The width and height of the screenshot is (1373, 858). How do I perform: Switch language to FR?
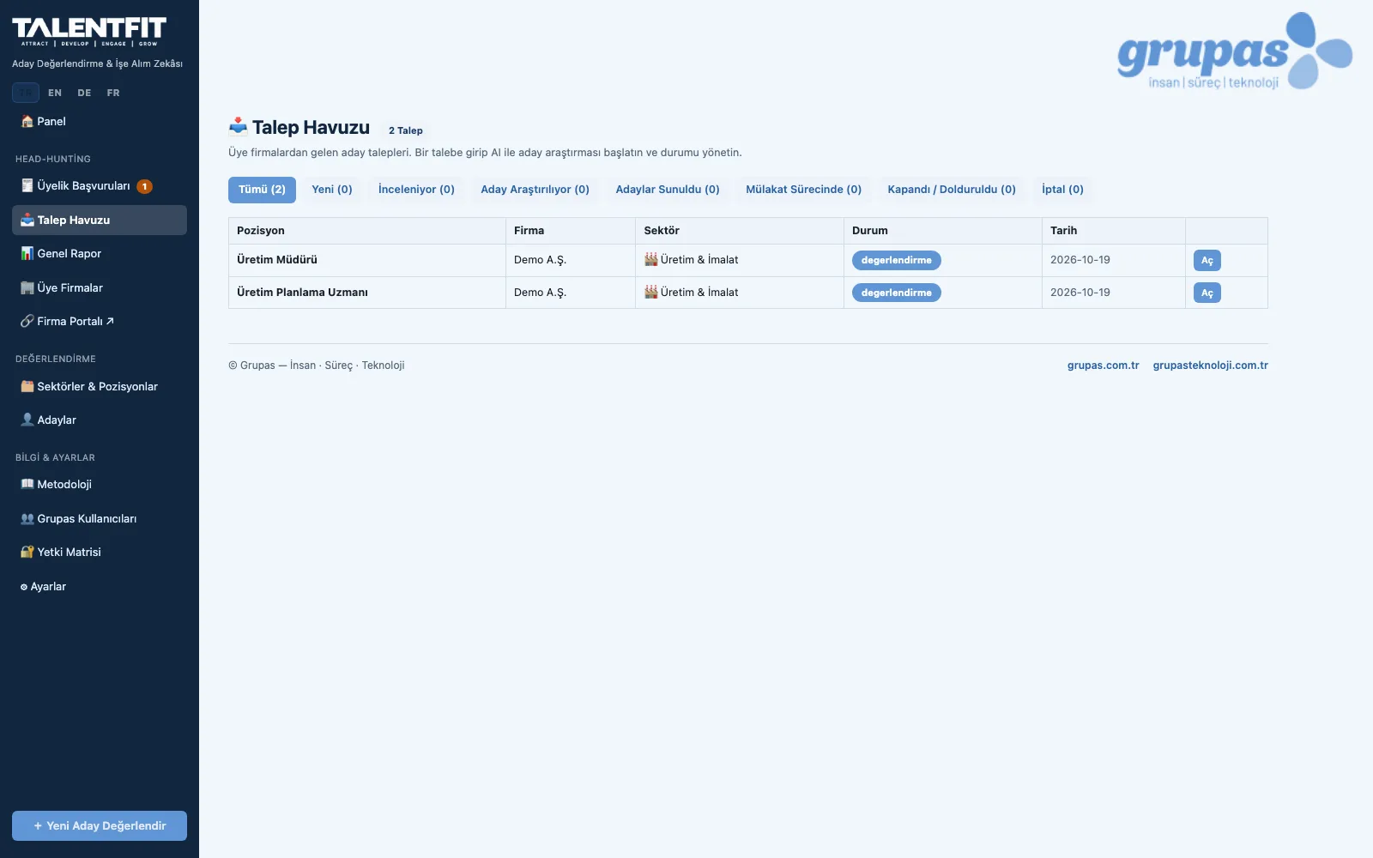pos(113,93)
